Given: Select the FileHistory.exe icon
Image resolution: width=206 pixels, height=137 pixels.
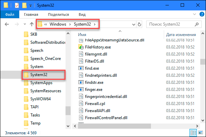Looking at the screenshot, I should point(81,47).
